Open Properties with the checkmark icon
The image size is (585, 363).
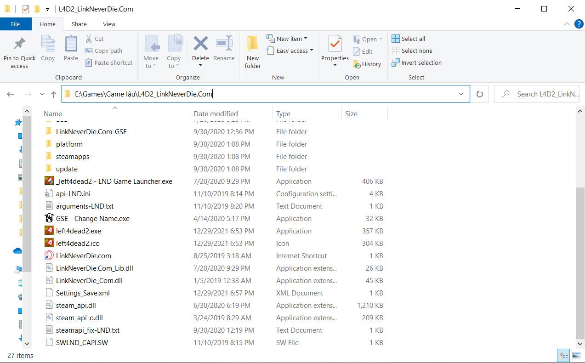point(335,45)
